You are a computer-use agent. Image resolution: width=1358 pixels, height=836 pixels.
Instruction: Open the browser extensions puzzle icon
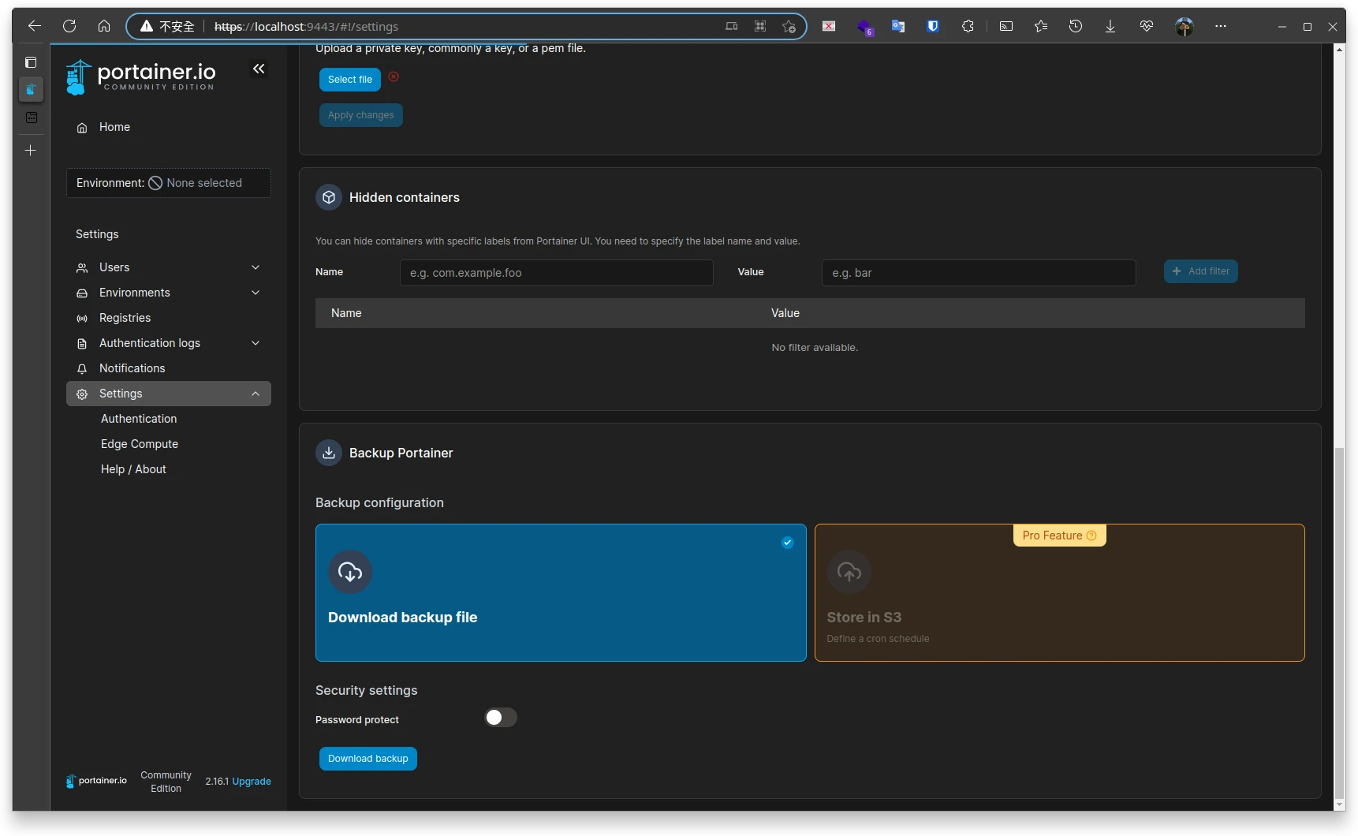click(968, 26)
